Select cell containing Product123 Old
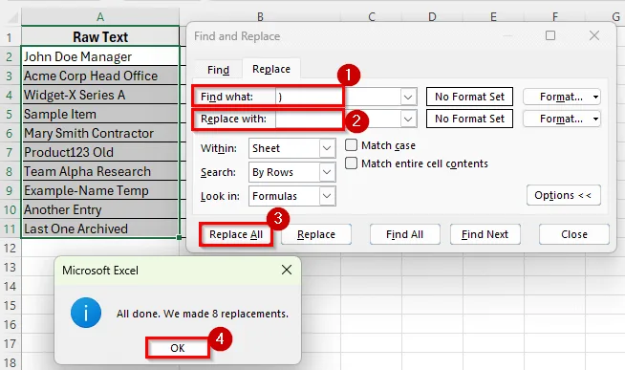Viewport: 625px width, 370px height. [x=100, y=152]
